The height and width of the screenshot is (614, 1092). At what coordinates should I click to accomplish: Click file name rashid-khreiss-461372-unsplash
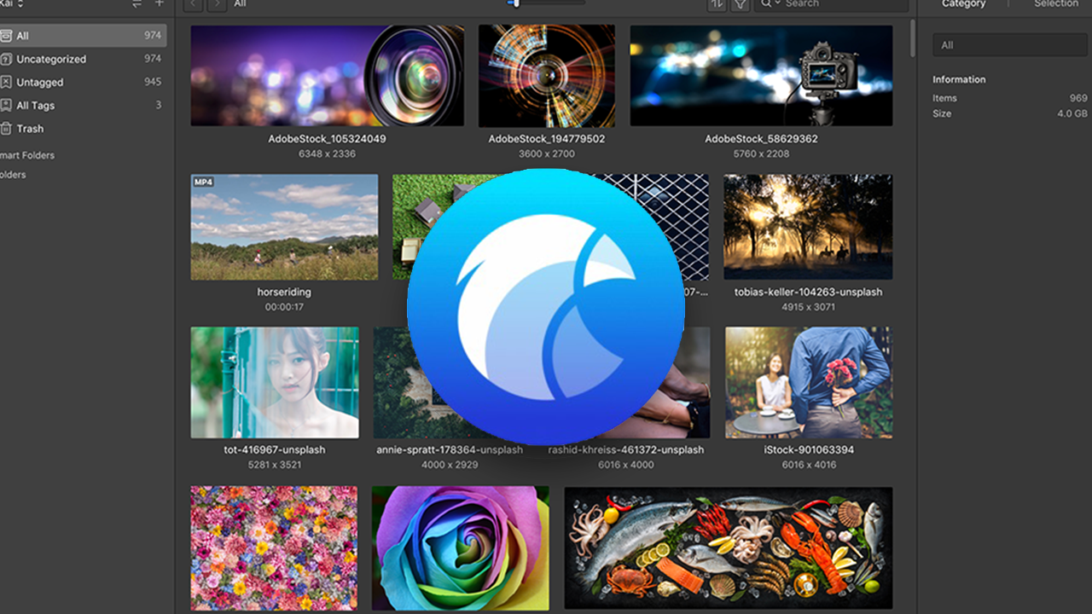tap(626, 449)
